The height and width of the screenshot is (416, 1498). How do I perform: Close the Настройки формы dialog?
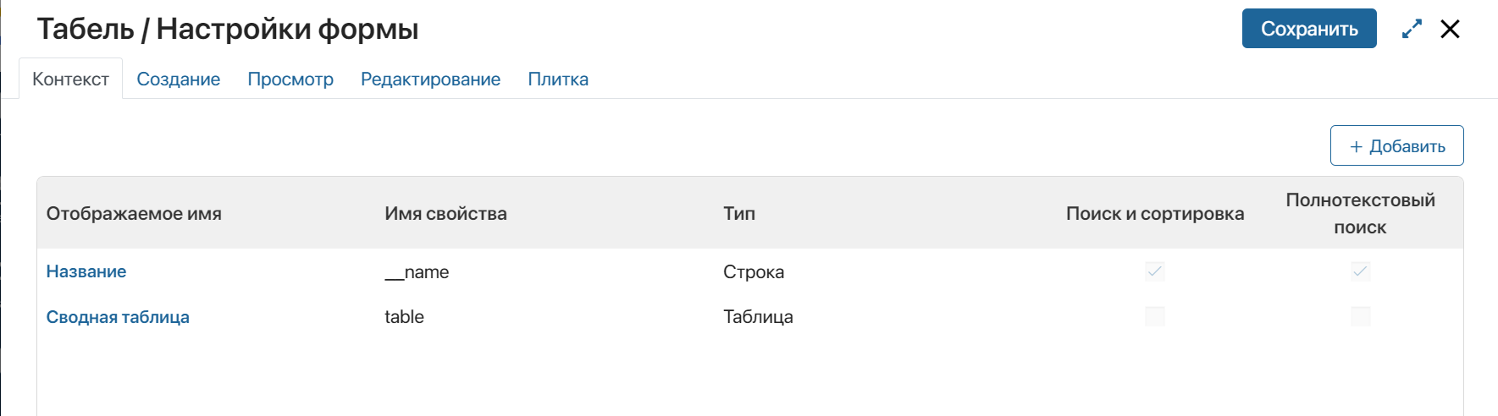pos(1450,29)
